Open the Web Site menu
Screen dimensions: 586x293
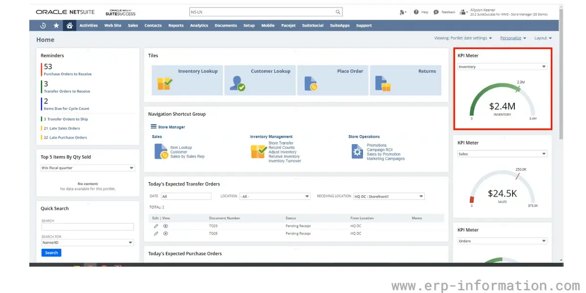[113, 25]
